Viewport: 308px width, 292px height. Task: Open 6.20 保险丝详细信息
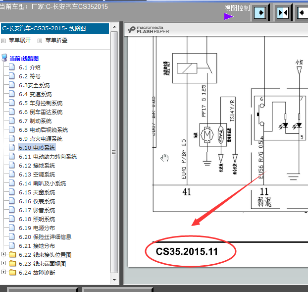coord(45,237)
